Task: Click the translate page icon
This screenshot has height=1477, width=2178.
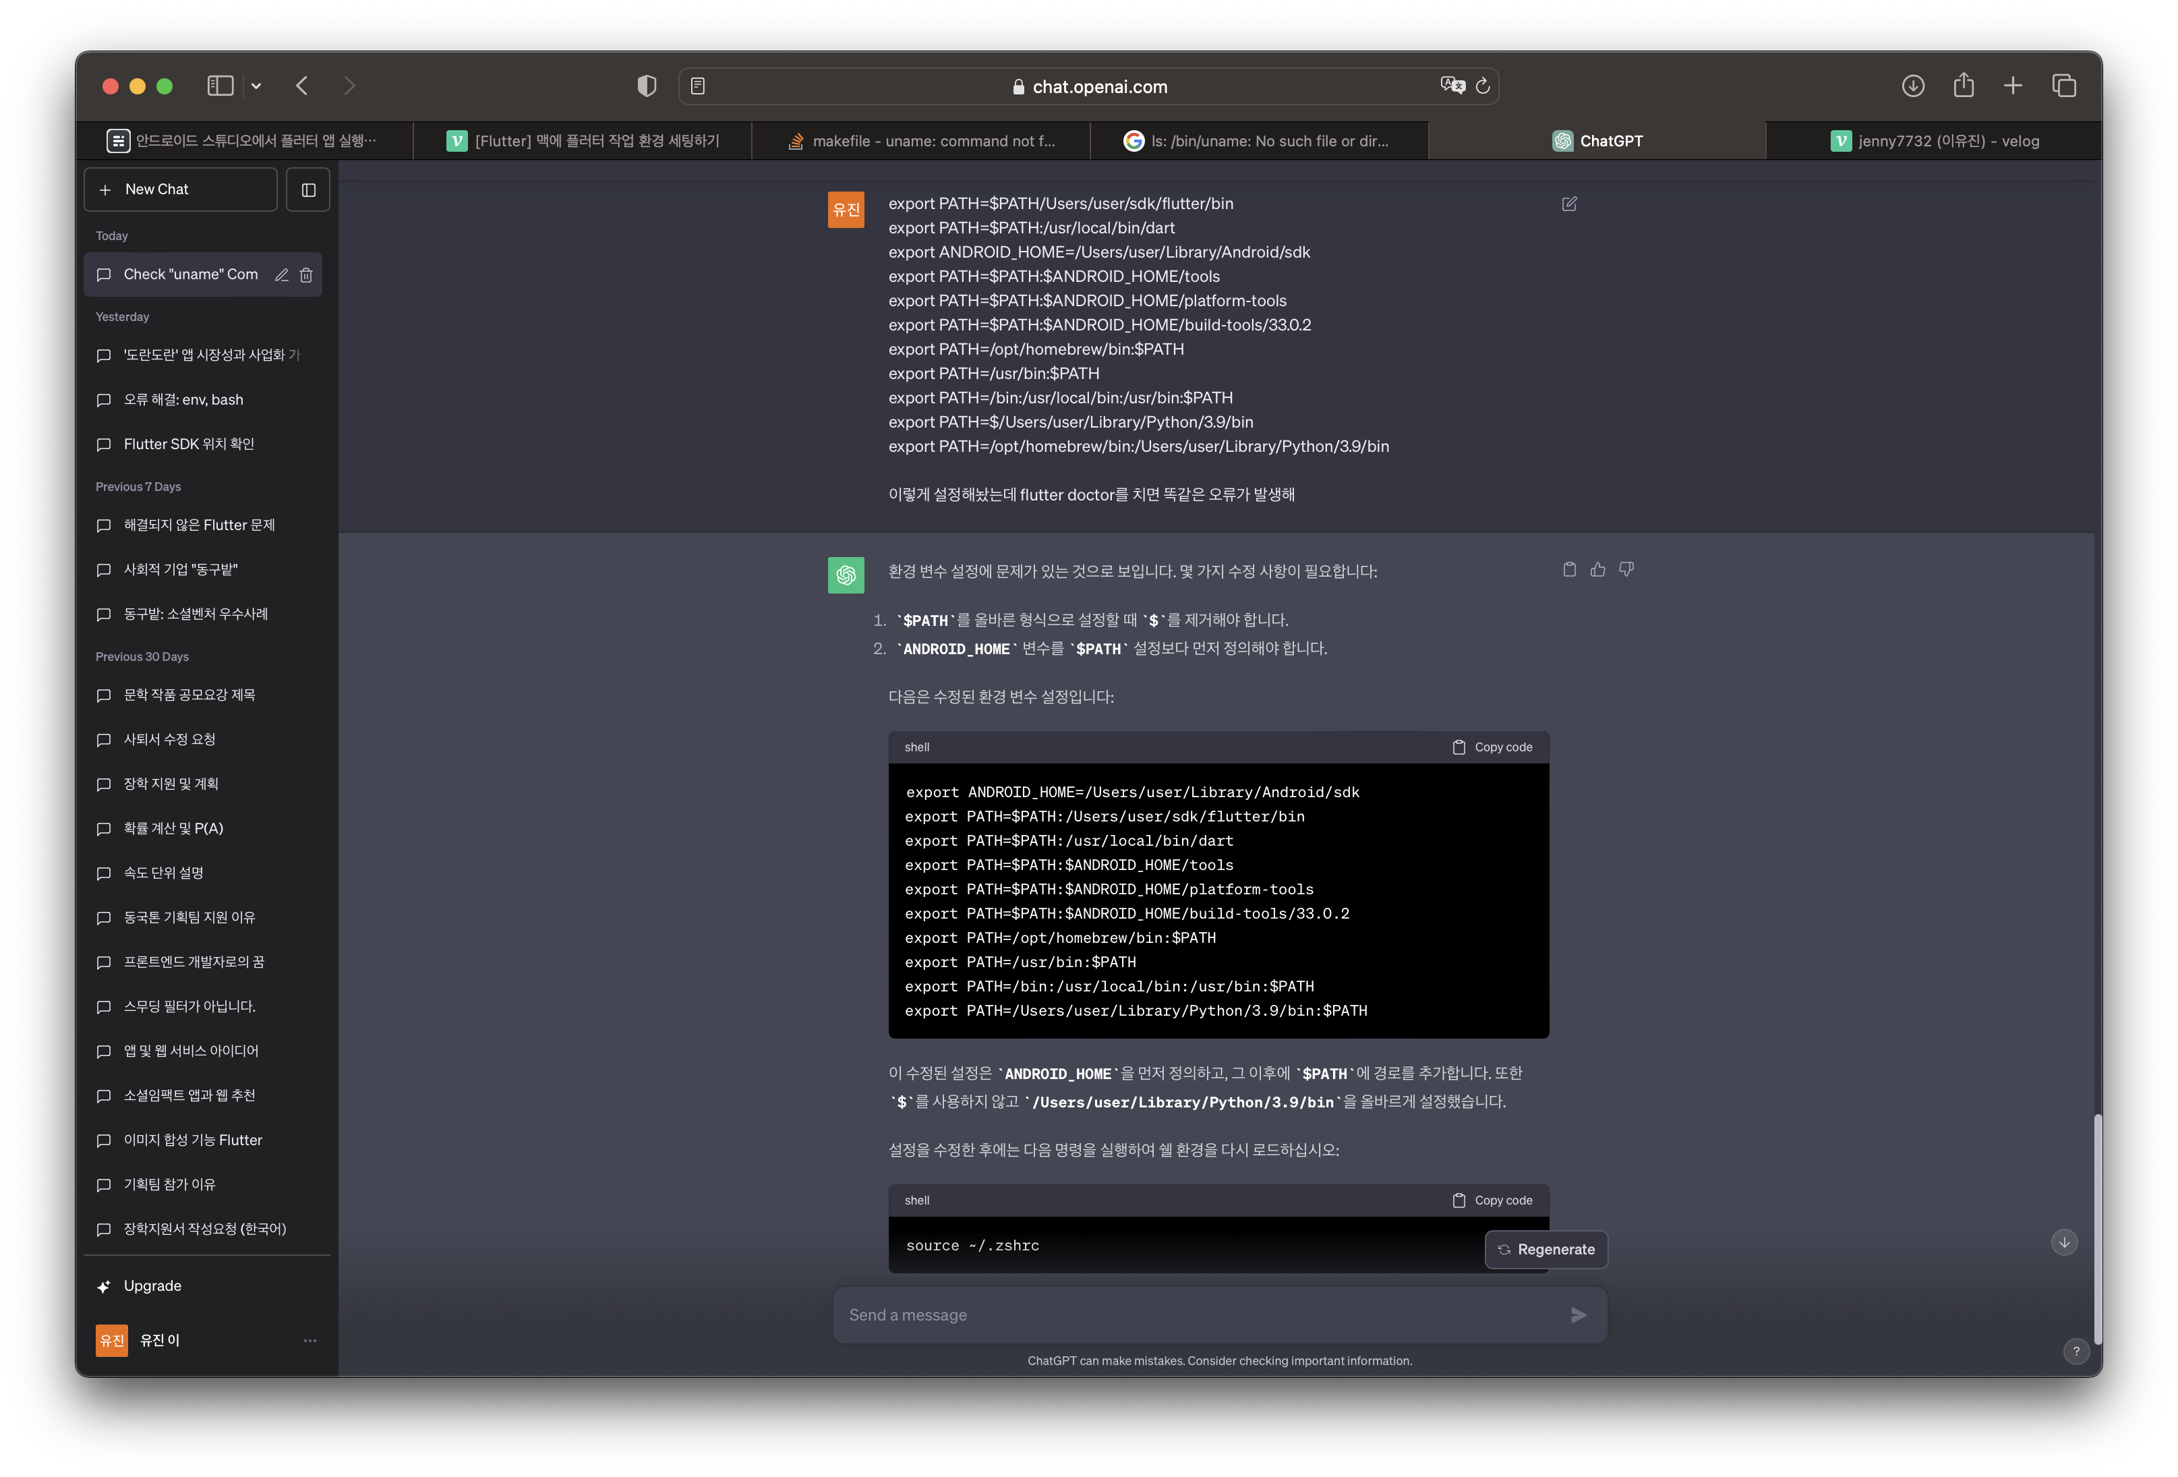Action: coord(1452,85)
